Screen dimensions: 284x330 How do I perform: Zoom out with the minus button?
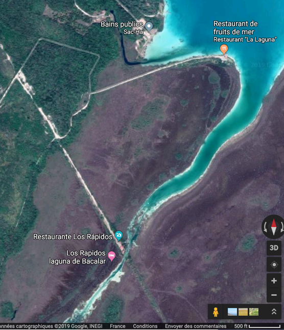point(274,295)
